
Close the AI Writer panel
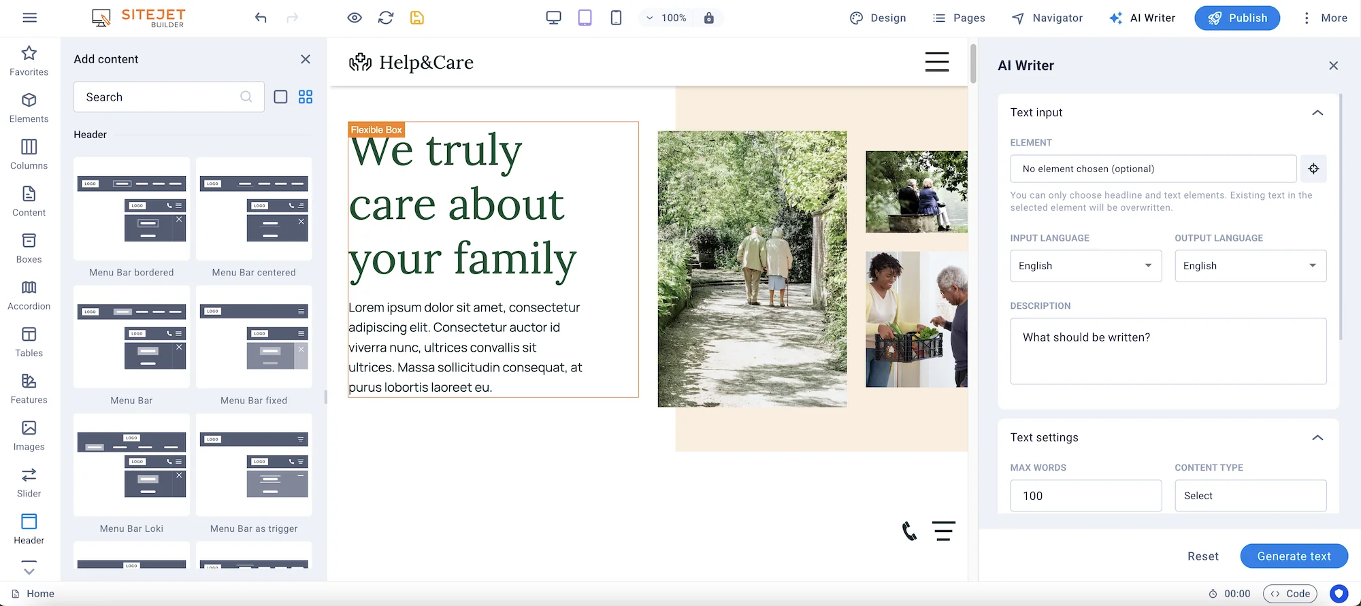pos(1333,65)
